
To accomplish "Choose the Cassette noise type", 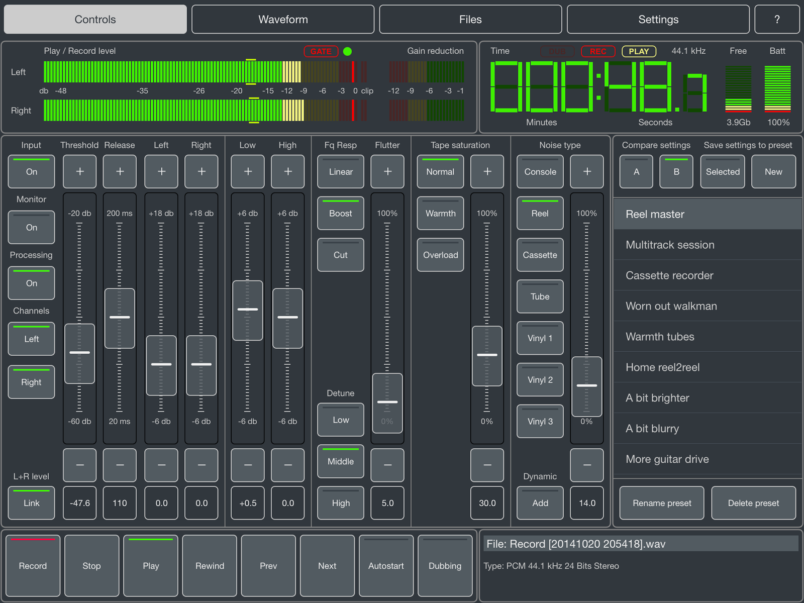I will (x=540, y=255).
